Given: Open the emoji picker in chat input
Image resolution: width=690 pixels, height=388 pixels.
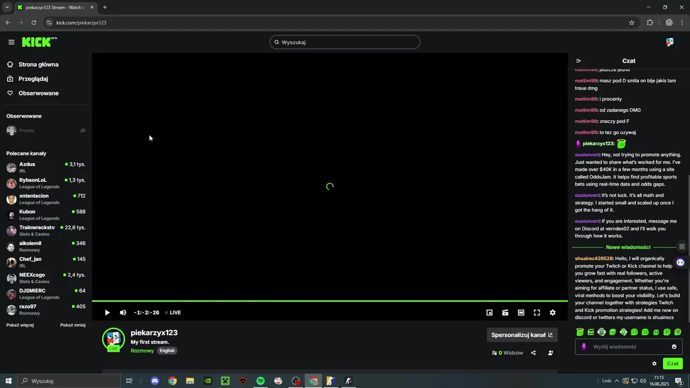Looking at the screenshot, I should click(674, 347).
